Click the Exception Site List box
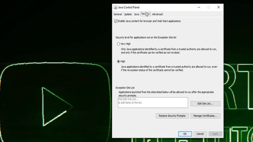The height and width of the screenshot is (142, 253). click(x=153, y=103)
